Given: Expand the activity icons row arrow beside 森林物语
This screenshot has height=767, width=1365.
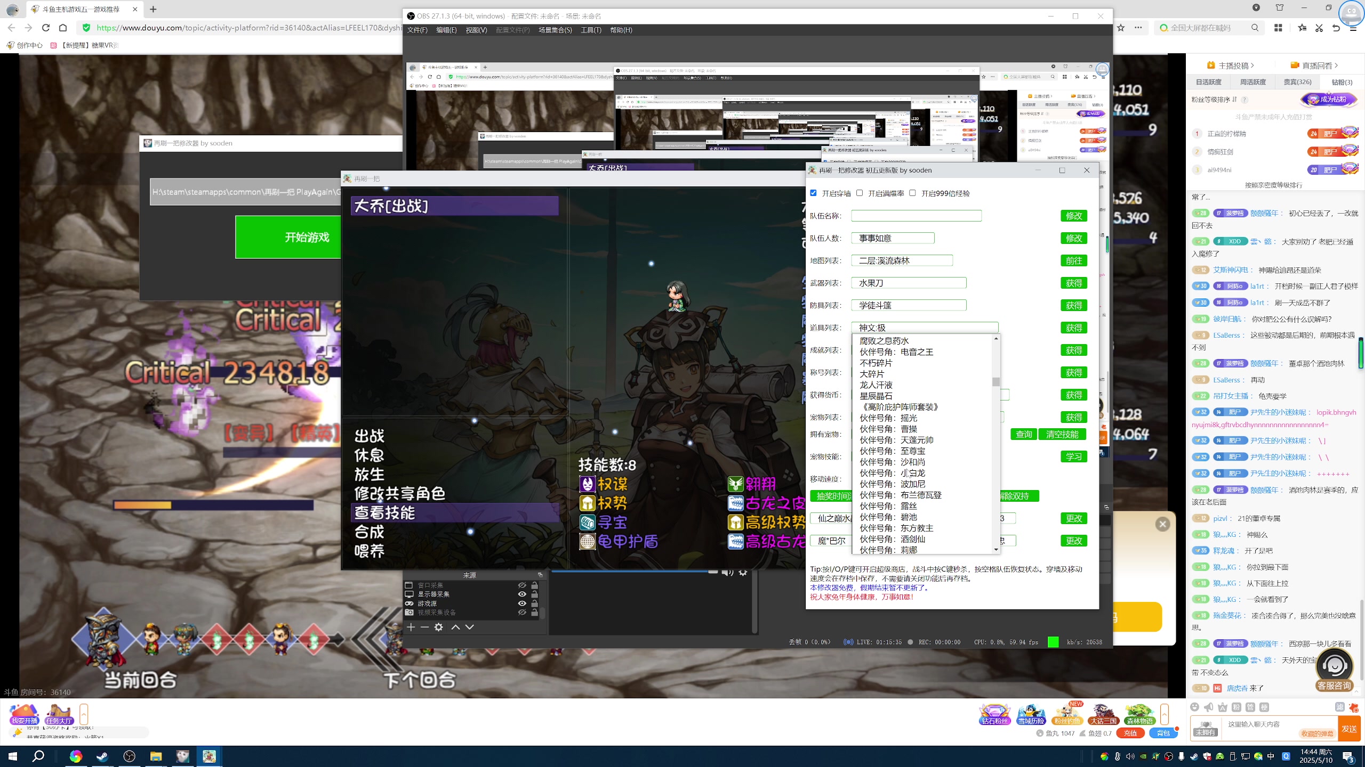Looking at the screenshot, I should (x=1165, y=714).
